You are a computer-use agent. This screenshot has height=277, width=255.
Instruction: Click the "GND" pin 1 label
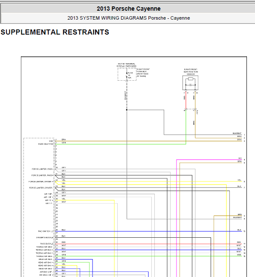coord(51,141)
